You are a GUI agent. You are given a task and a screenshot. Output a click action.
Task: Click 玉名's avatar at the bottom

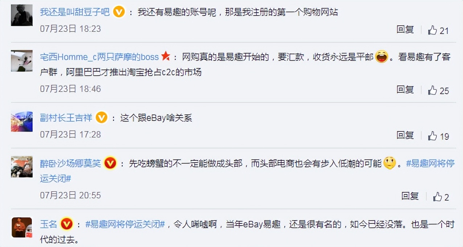pos(21,227)
